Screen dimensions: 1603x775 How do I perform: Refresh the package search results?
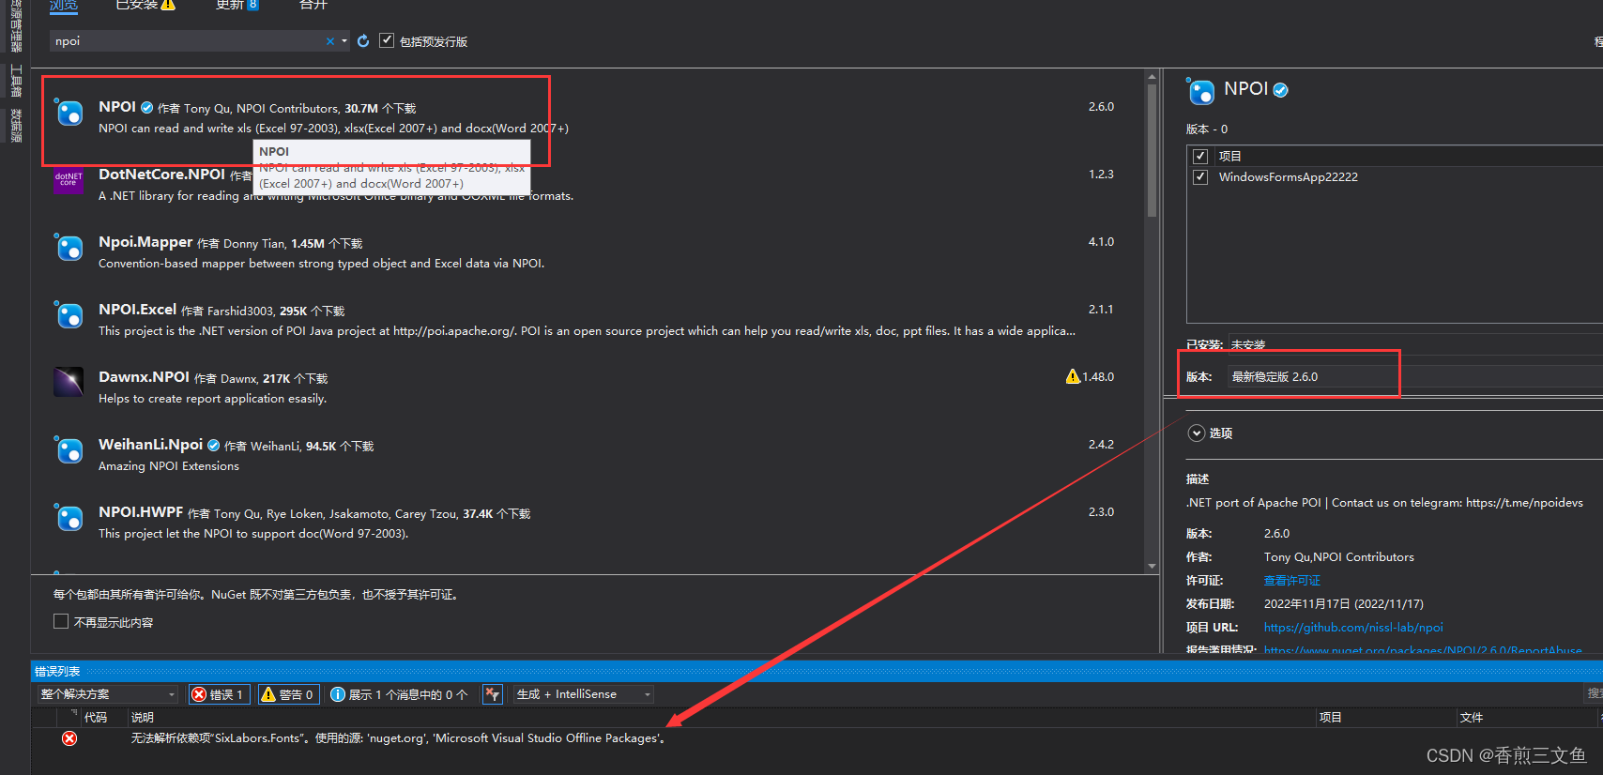[x=363, y=40]
